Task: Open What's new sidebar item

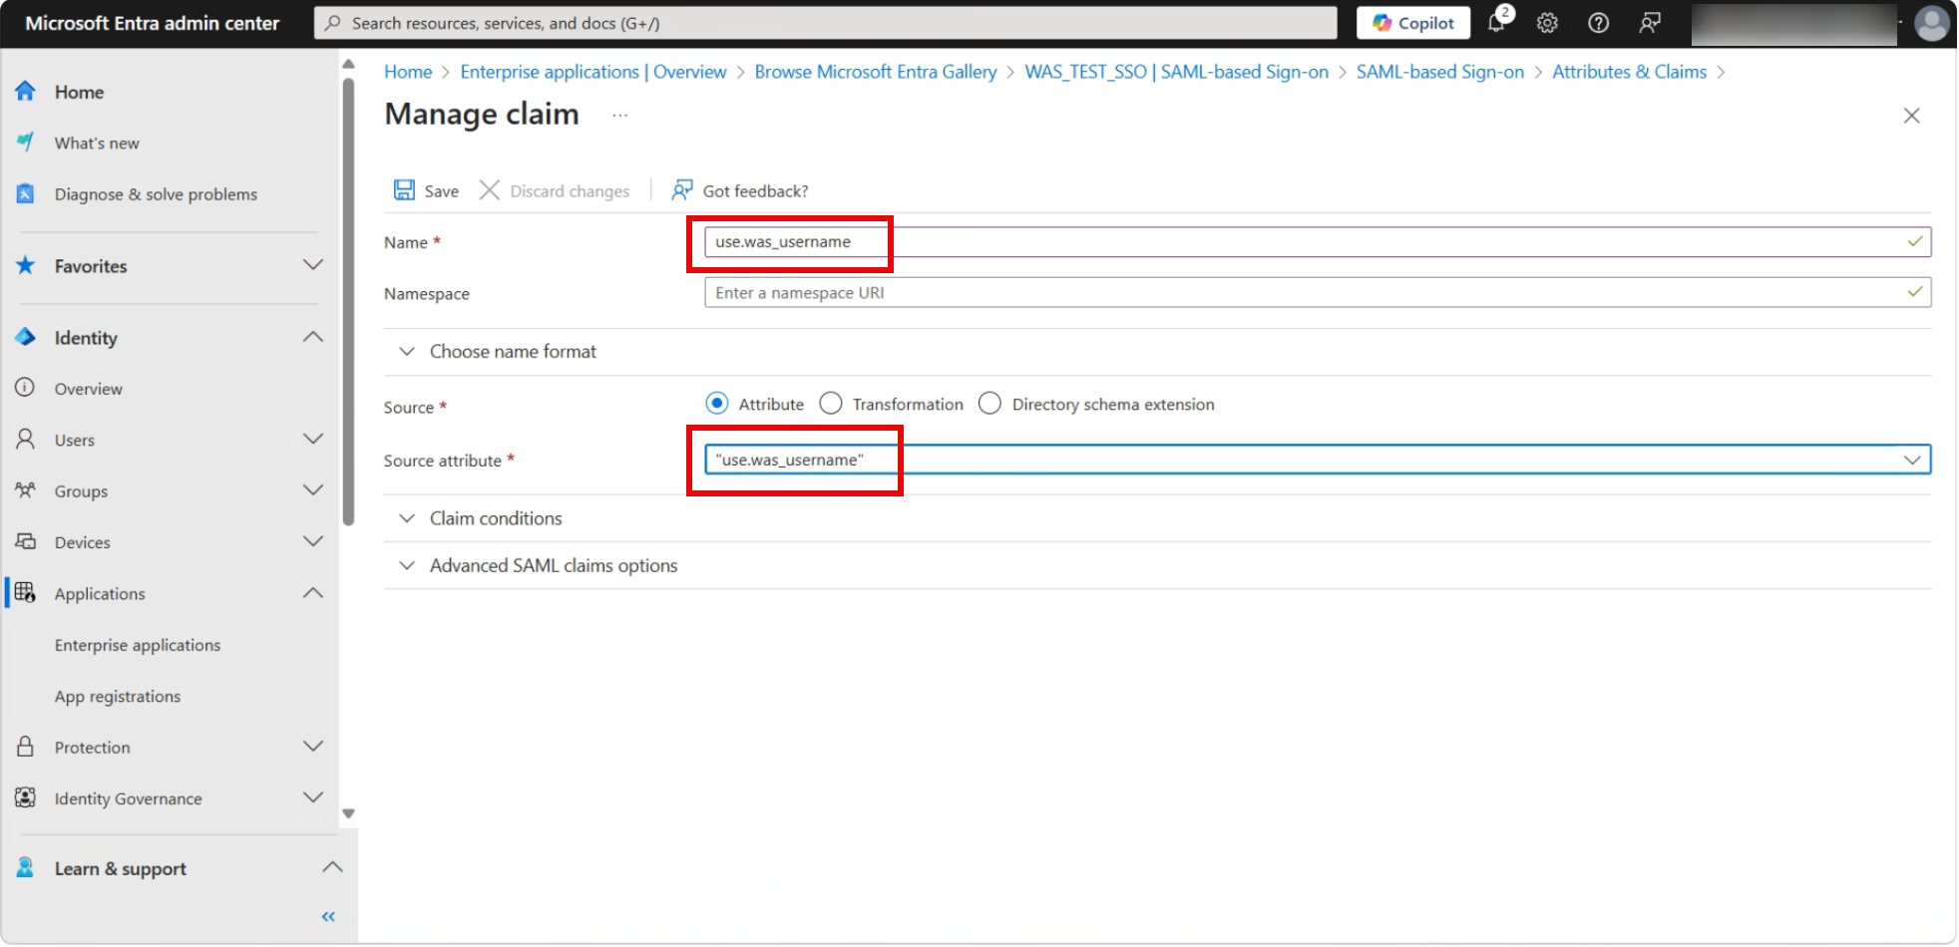Action: (97, 143)
